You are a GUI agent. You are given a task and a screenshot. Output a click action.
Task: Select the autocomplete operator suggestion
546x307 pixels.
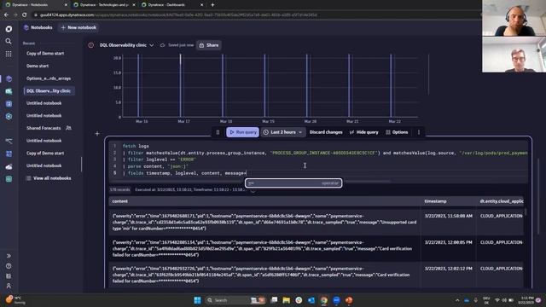click(293, 183)
